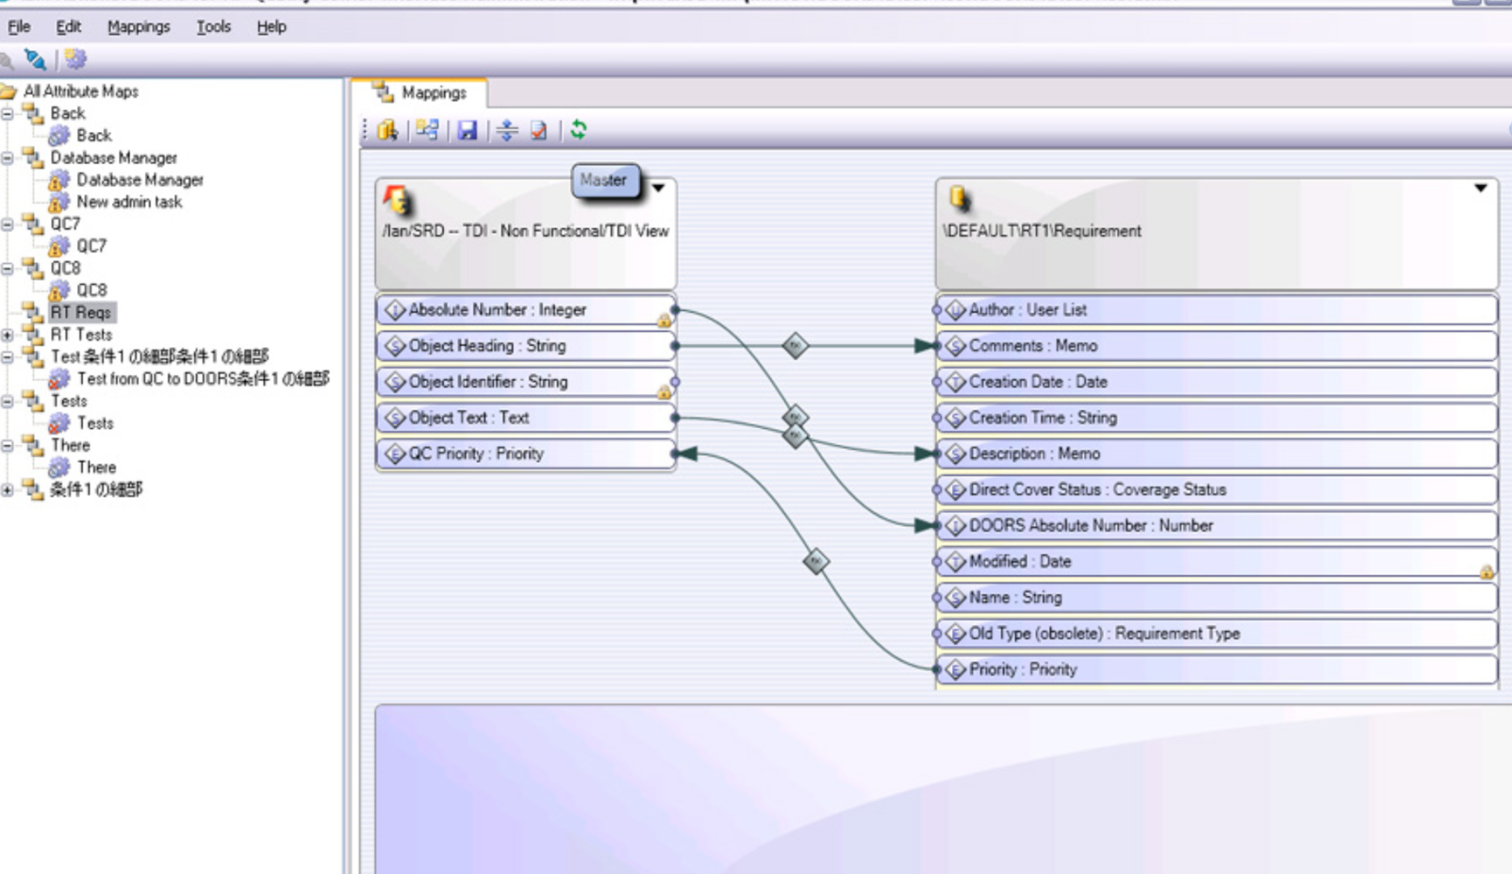
Task: Click the database select icon in Mappings toolbar
Action: (388, 130)
